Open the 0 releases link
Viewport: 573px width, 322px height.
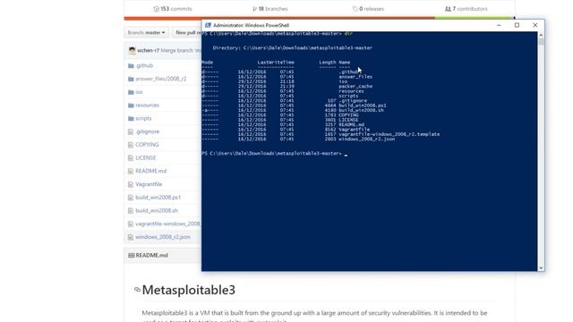pyautogui.click(x=368, y=9)
